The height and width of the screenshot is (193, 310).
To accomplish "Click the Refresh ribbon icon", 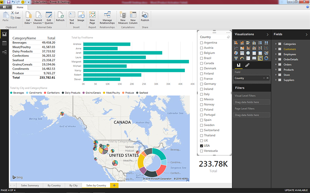I will 60,17.
